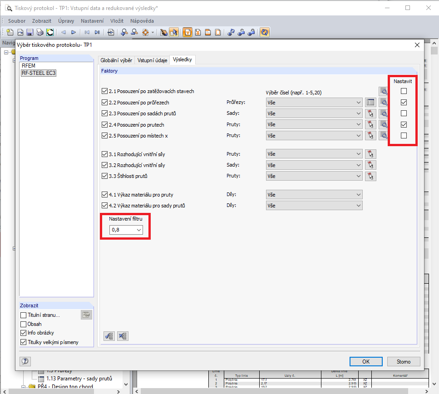439x394 pixels.
Task: Uncheck Titulky velkými písmeny option
Action: 24,342
